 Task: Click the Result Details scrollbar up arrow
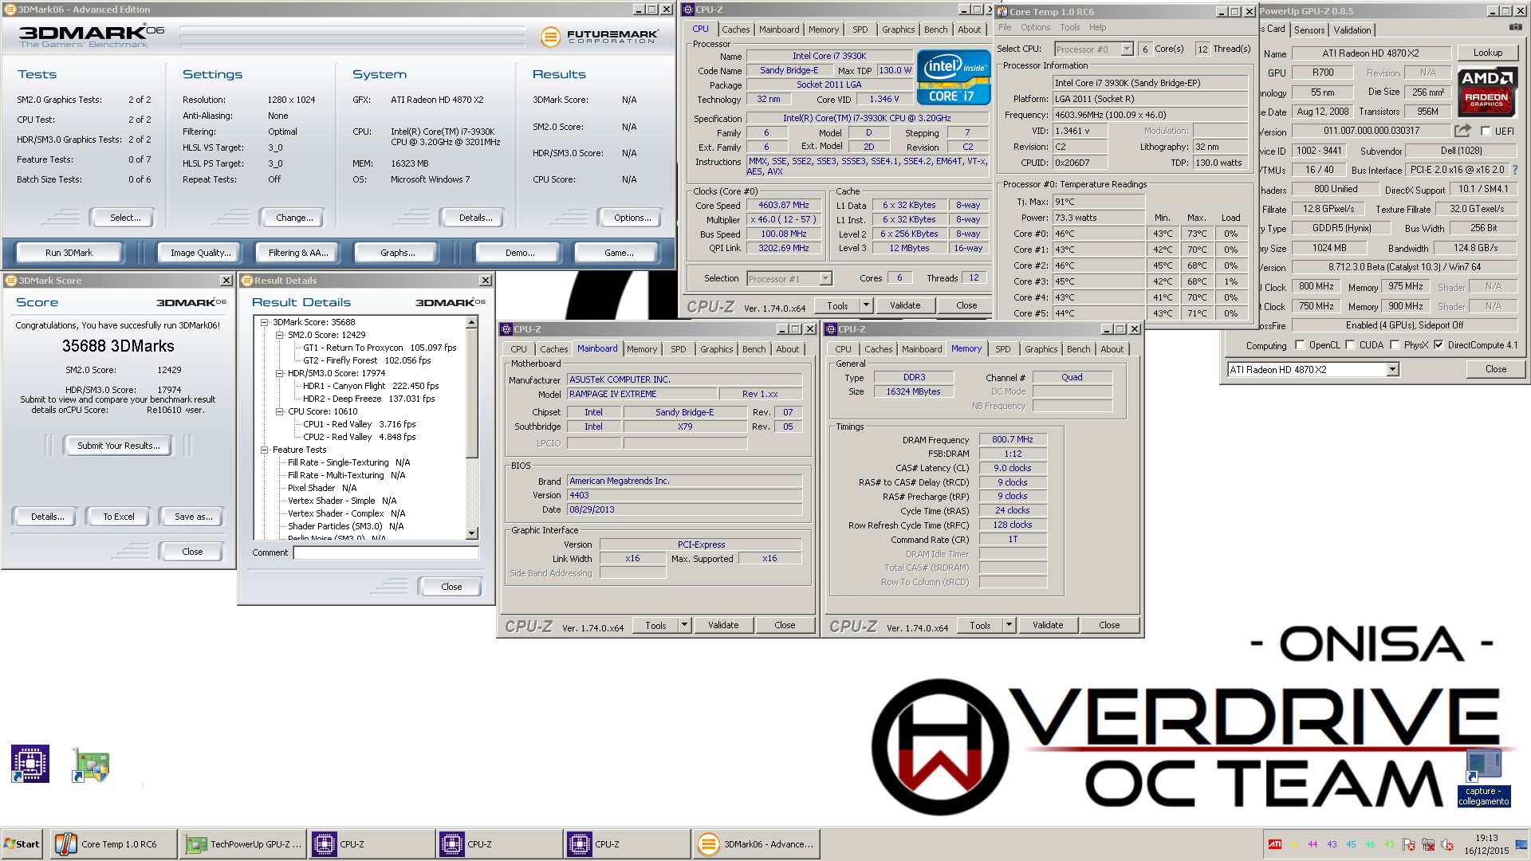point(472,323)
